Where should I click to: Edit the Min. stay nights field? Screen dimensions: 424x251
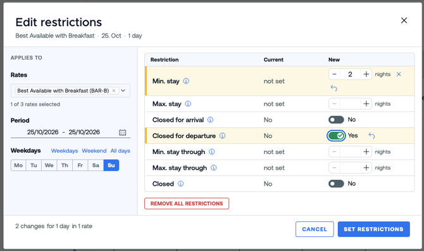click(350, 74)
